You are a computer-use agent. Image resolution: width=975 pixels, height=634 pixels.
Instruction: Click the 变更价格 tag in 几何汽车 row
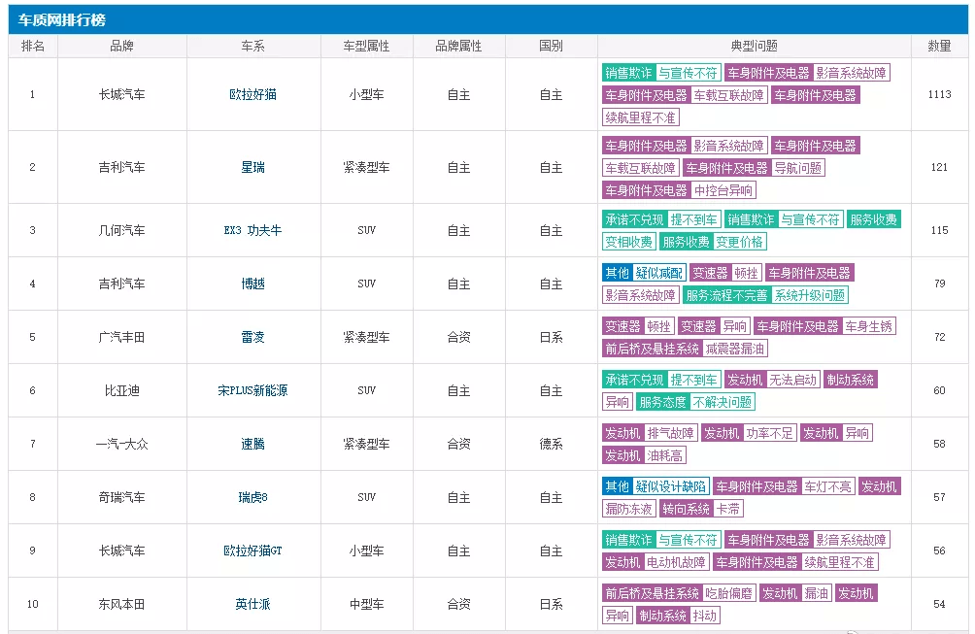[739, 242]
